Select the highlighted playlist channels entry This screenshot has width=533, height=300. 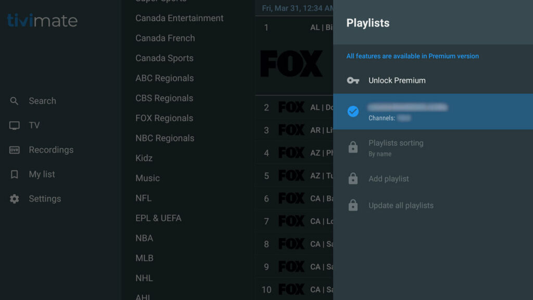pyautogui.click(x=433, y=111)
